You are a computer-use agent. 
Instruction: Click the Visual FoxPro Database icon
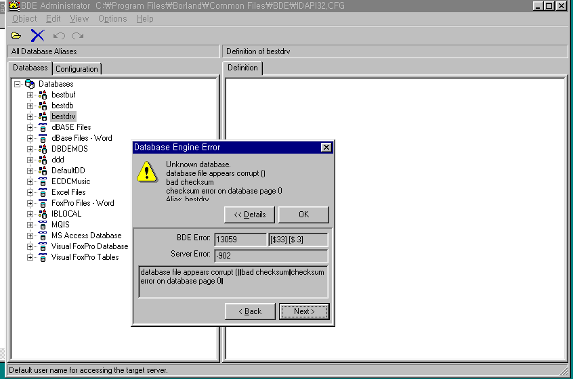point(43,246)
